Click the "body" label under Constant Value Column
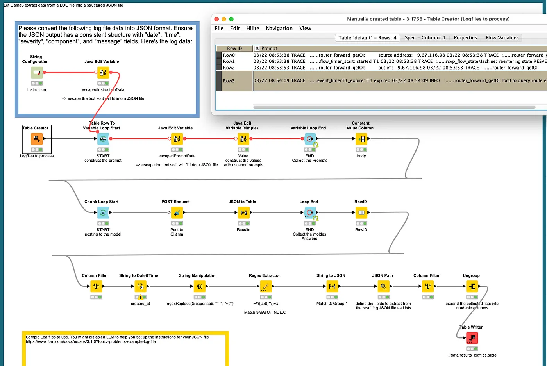 click(x=361, y=156)
